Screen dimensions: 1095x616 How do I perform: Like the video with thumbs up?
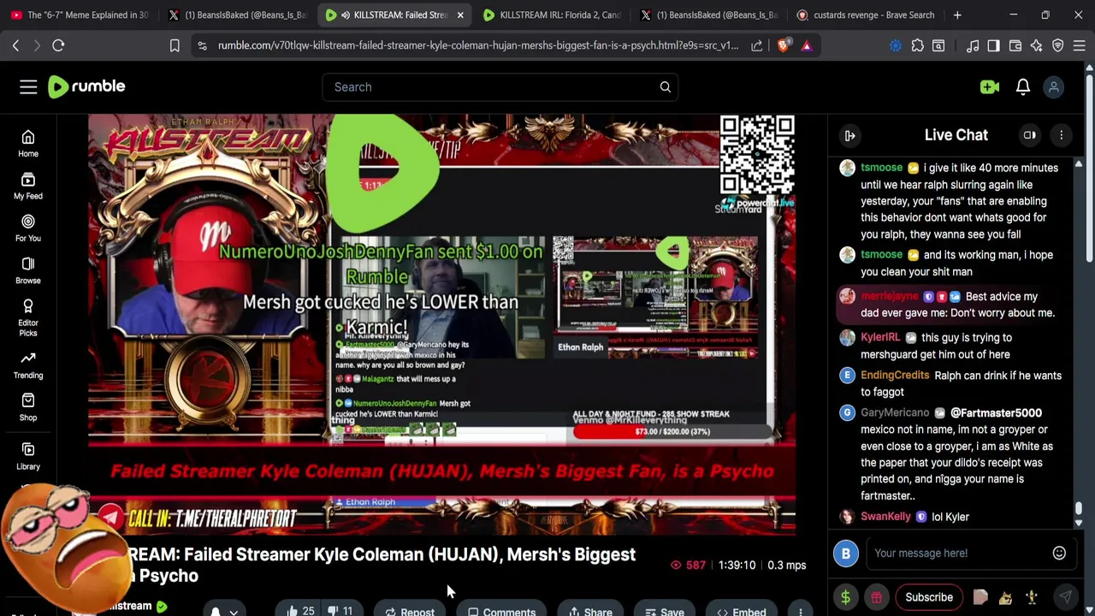coord(300,611)
